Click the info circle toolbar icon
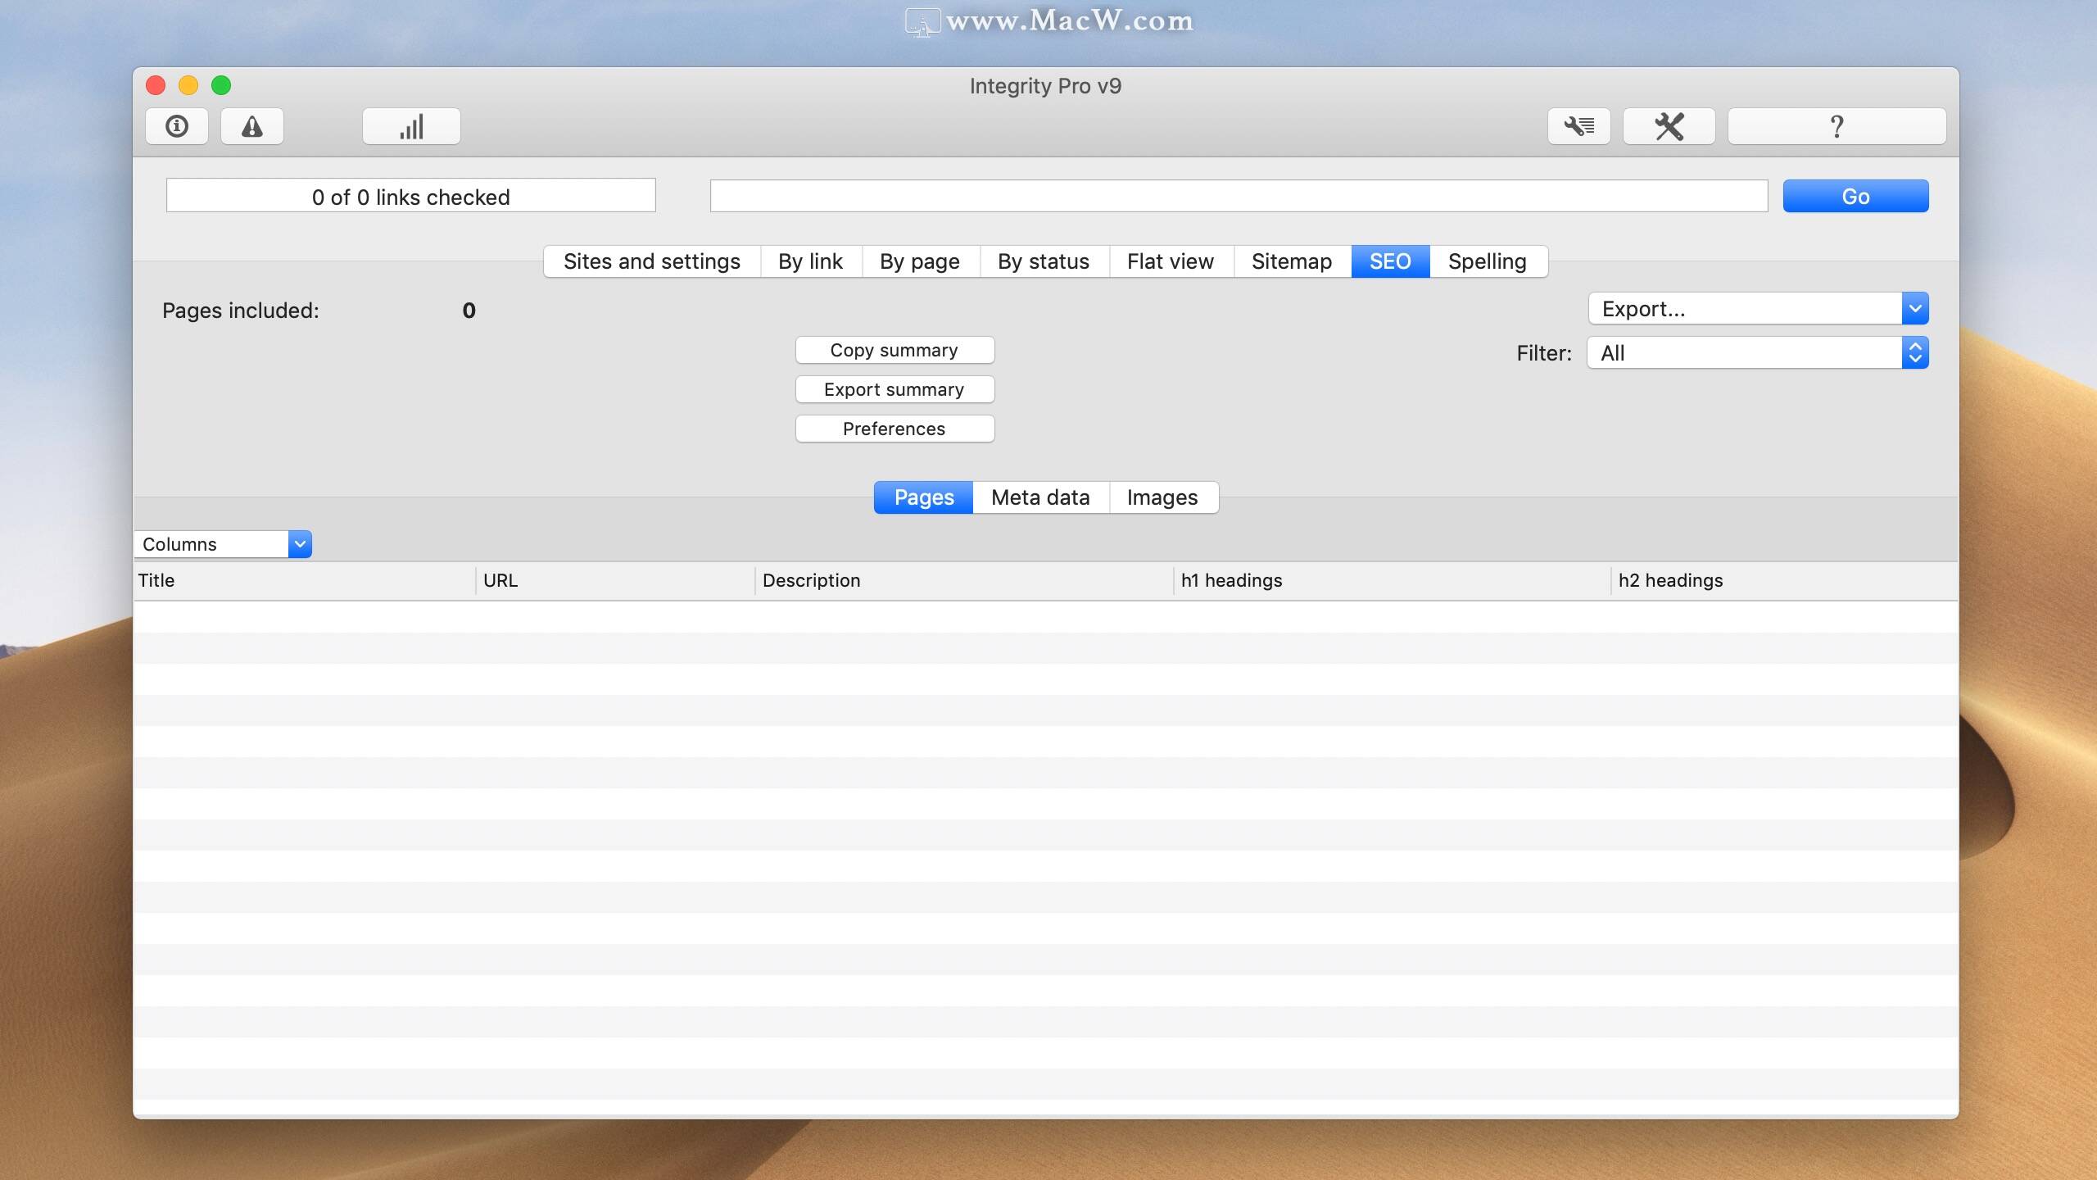Screen dimensions: 2097x1180 [x=177, y=126]
